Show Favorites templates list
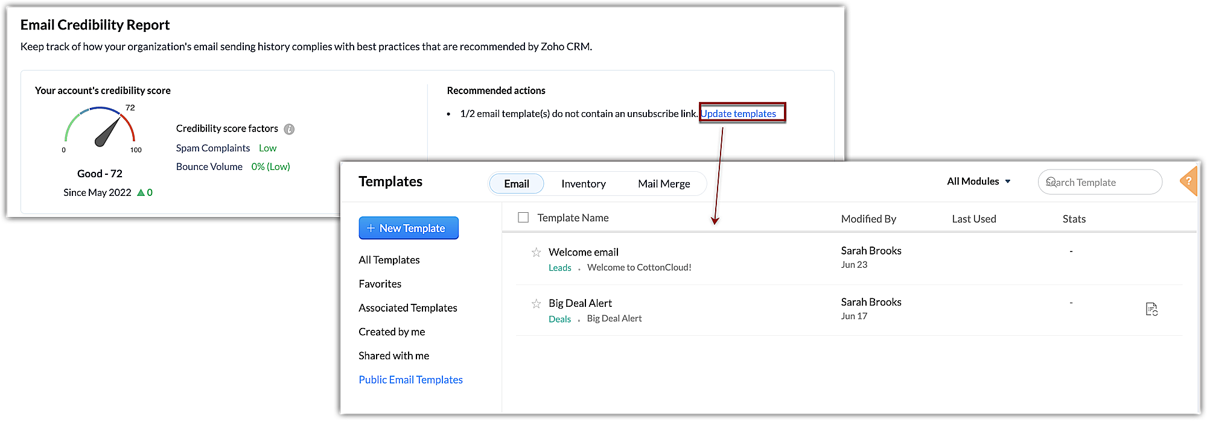1207x422 pixels. pos(380,284)
